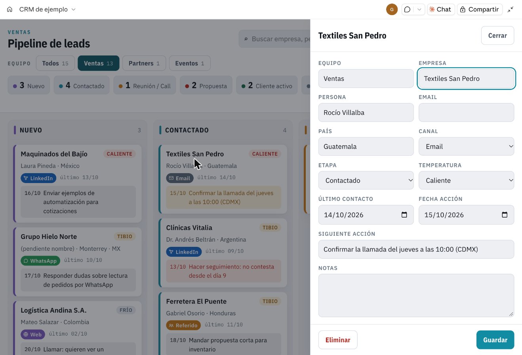Click the Reunión / Call stage chip
Image resolution: width=522 pixels, height=355 pixels.
(145, 85)
